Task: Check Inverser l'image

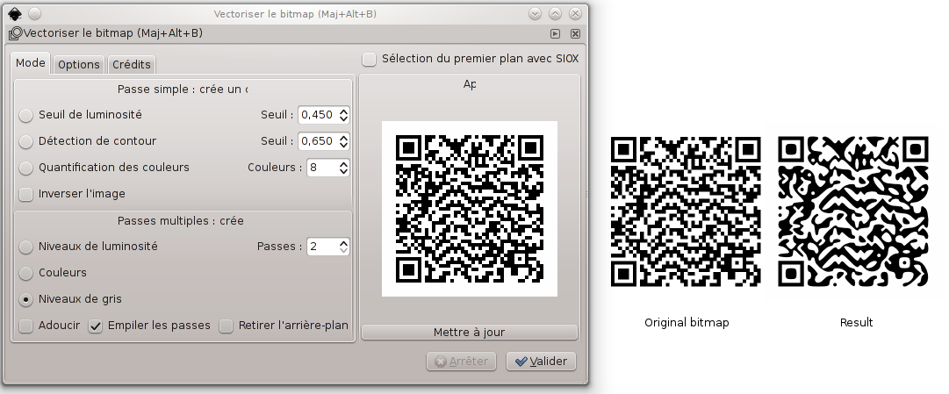Action: click(x=26, y=194)
